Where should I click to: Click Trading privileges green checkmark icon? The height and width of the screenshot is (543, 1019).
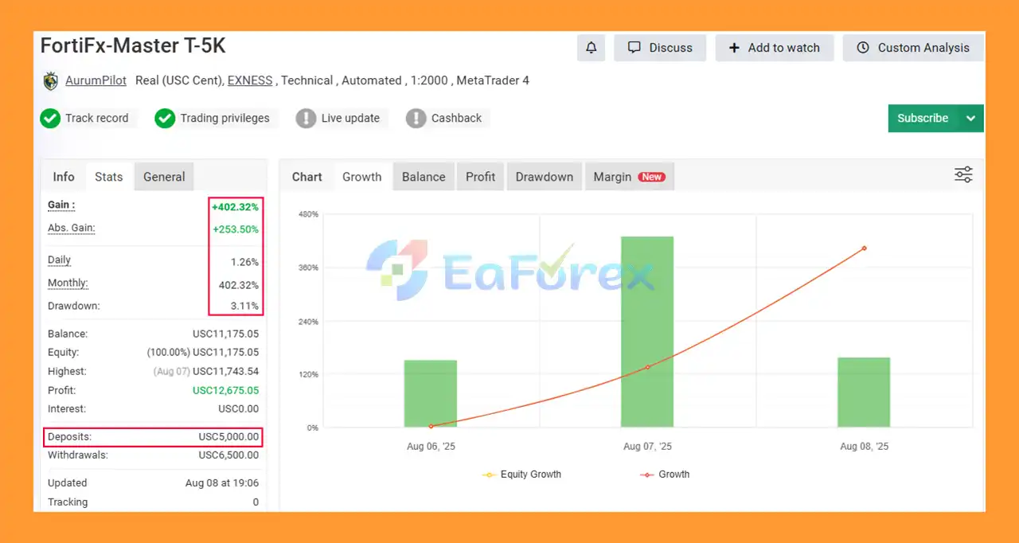point(165,119)
